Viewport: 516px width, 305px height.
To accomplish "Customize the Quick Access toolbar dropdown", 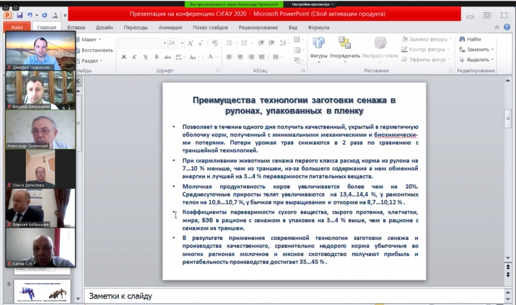I will (65, 15).
